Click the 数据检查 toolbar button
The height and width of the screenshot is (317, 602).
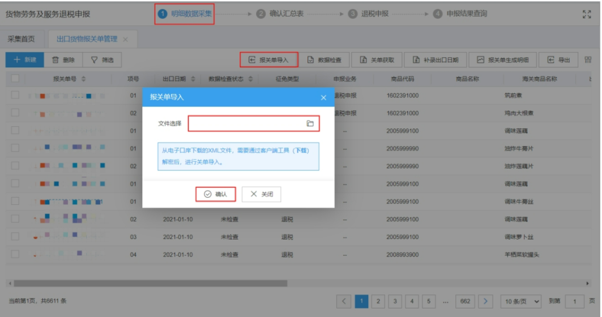[x=324, y=60]
